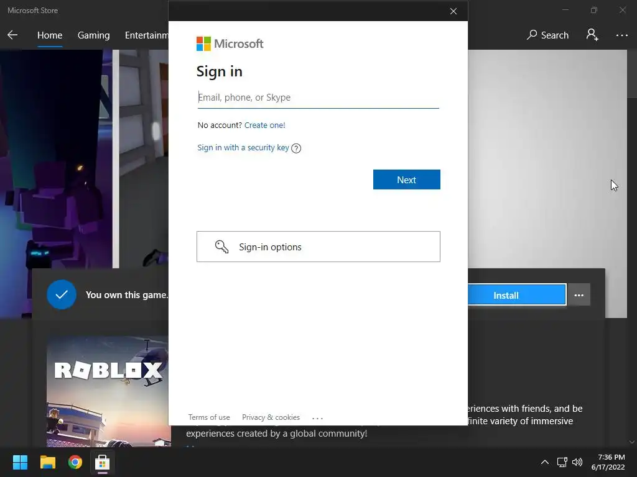637x477 pixels.
Task: Click the Microsoft logo in dialog
Action: [x=230, y=44]
